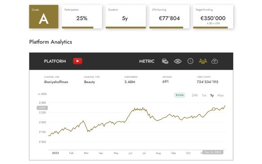Viewport: 262px width, 164px height.
Task: Switch metric to earnings coins icon
Action: coord(165,61)
